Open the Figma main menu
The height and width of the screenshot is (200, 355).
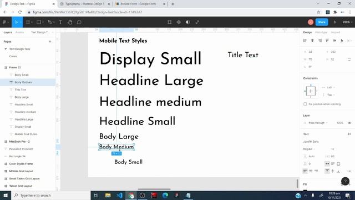[6, 22]
